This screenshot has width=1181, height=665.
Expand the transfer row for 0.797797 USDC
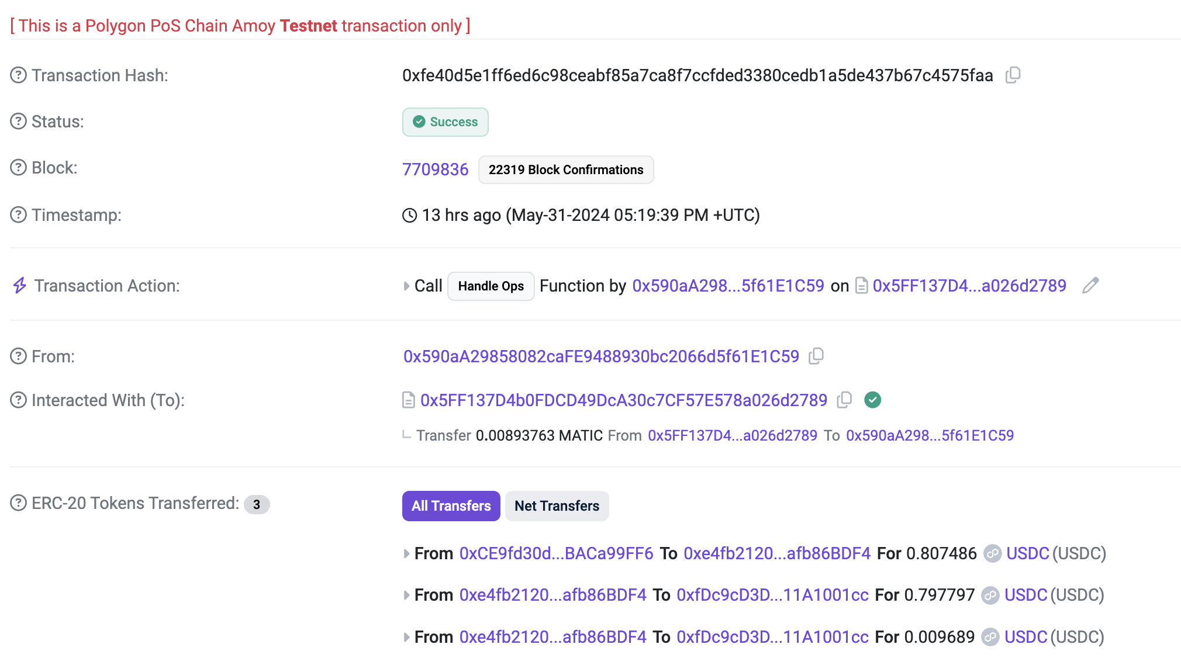[x=406, y=595]
